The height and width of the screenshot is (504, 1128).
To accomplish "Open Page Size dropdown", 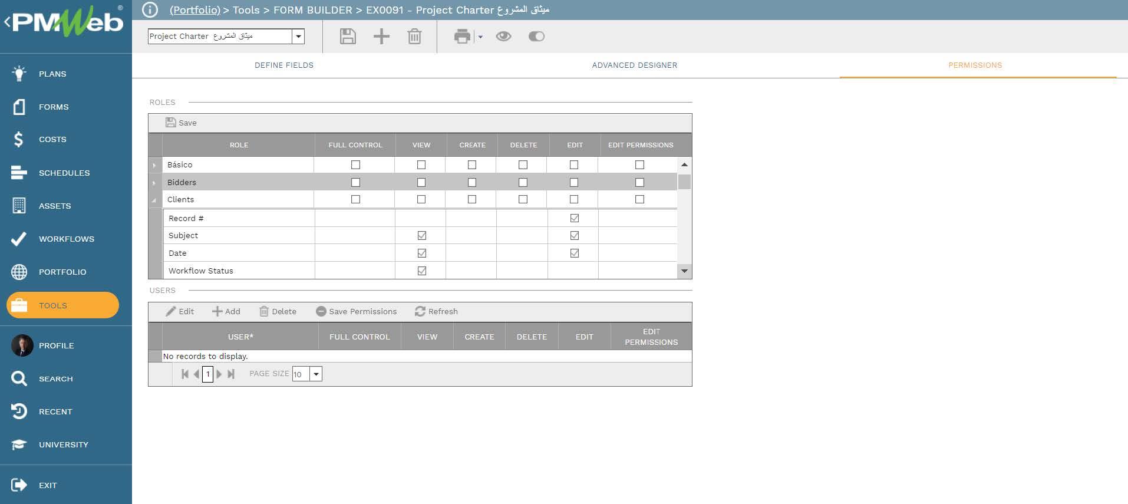I will [316, 374].
